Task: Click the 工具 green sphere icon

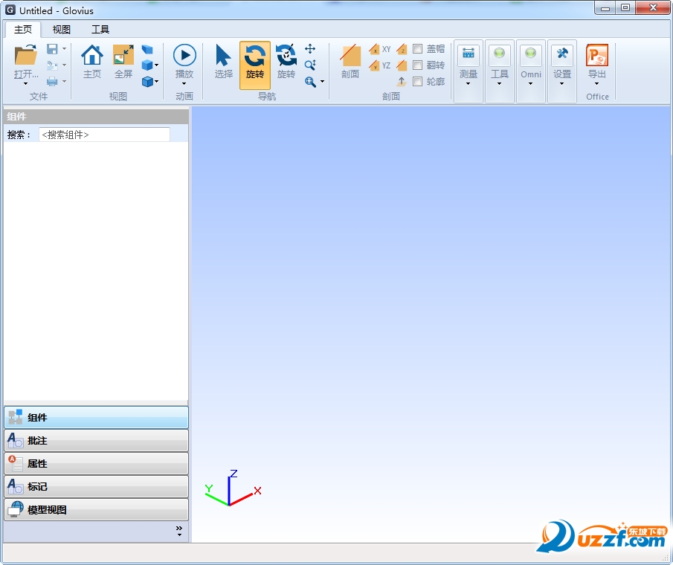Action: click(499, 54)
